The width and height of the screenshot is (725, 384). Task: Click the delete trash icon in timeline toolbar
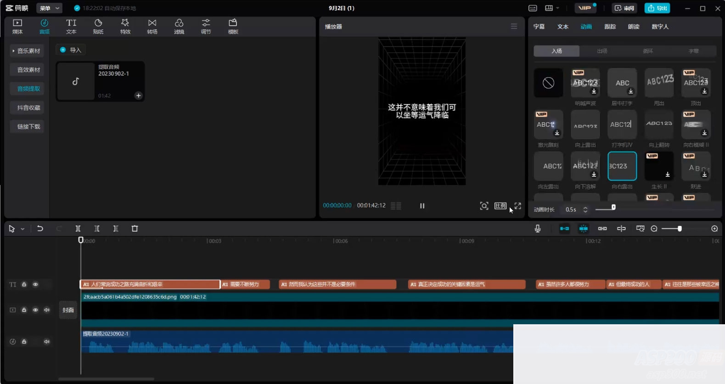tap(135, 229)
